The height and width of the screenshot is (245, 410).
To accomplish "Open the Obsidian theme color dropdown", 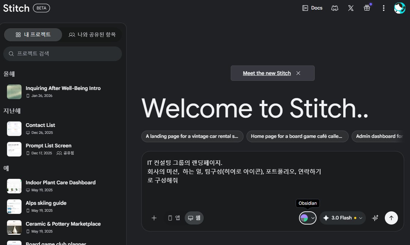I will tap(307, 218).
